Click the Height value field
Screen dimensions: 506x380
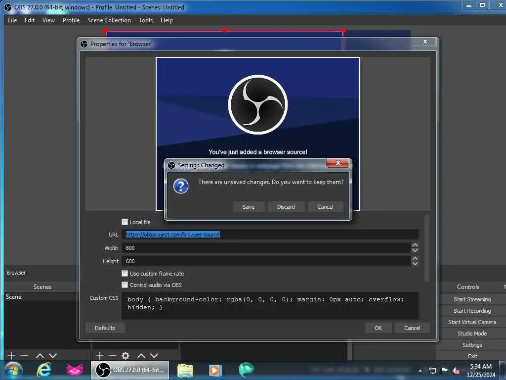266,261
